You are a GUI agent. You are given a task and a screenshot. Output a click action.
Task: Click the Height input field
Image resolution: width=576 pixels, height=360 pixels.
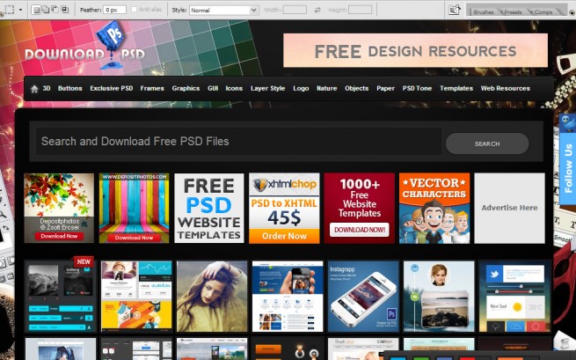(x=360, y=10)
